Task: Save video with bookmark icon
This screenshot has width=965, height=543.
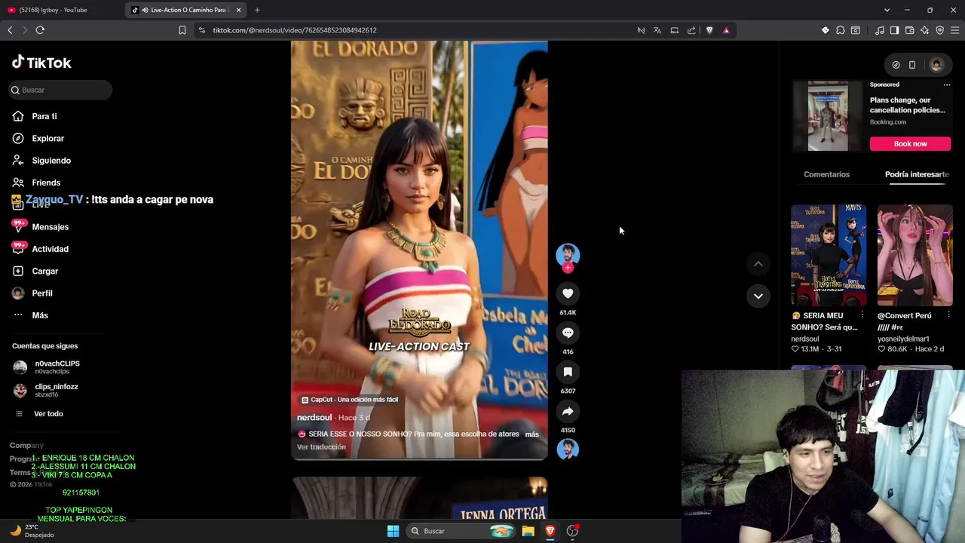Action: [568, 372]
